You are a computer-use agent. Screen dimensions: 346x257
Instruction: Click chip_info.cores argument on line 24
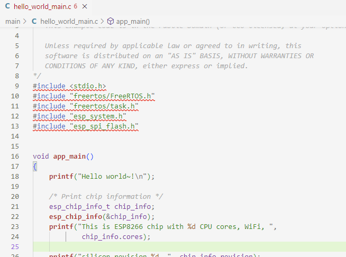(112, 236)
